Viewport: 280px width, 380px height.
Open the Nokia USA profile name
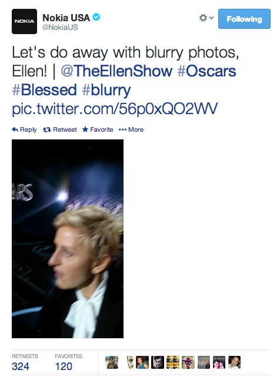point(66,18)
